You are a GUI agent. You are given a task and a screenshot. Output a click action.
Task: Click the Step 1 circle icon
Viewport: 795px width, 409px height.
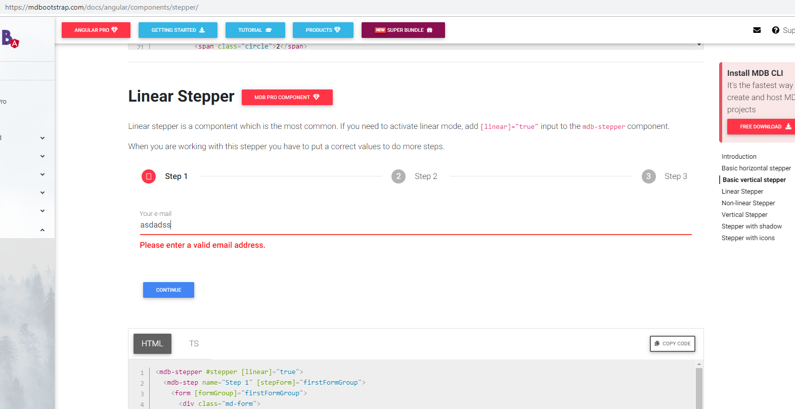click(149, 176)
